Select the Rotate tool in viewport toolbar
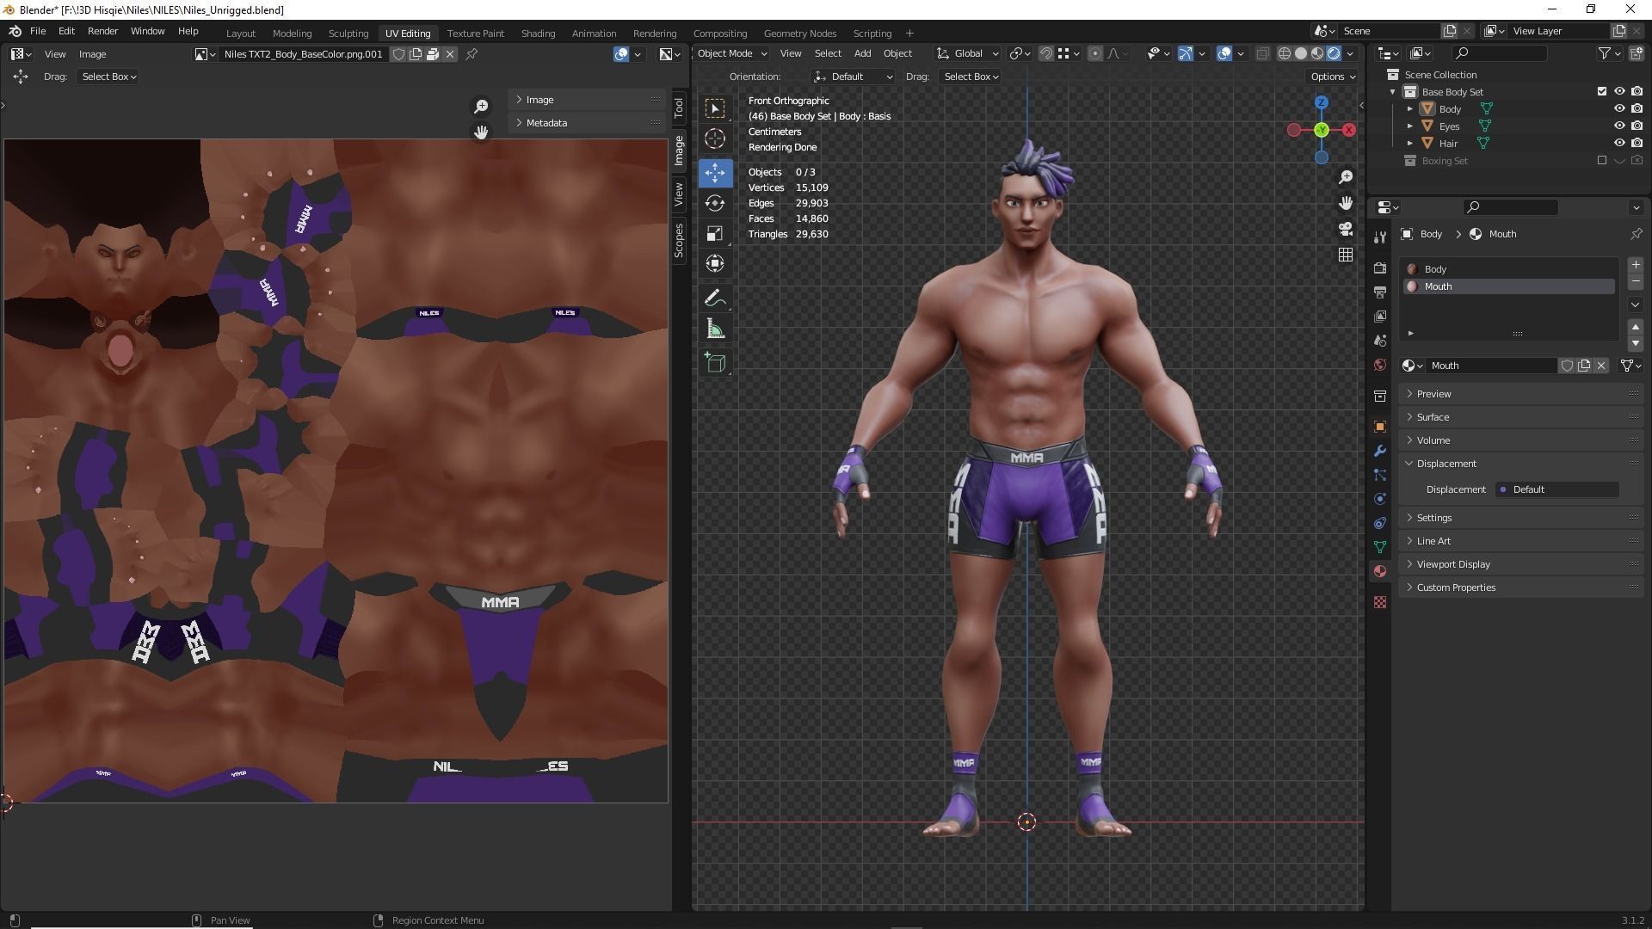Screen dimensions: 1652x929 [x=715, y=203]
